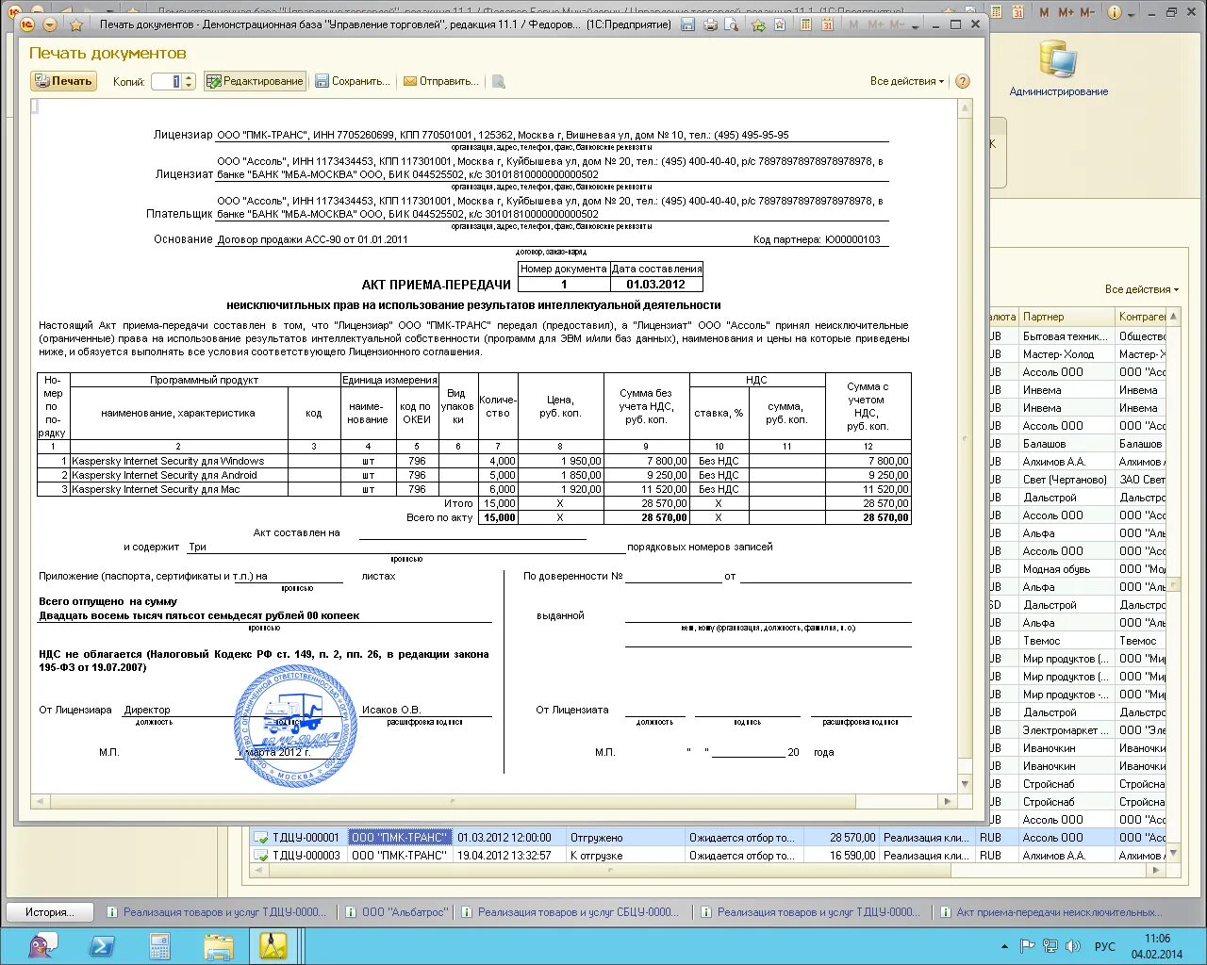
Task: Switch to the ООО "Альбатрос" window tab
Action: (397, 912)
